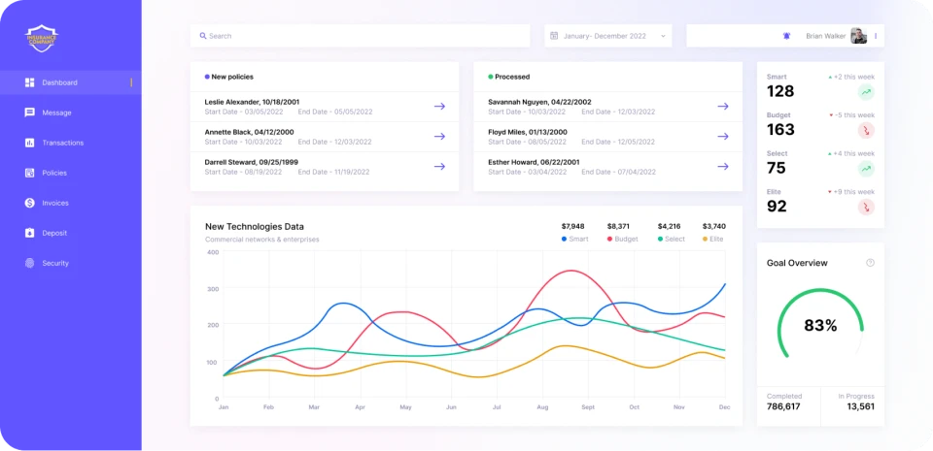Screen dimensions: 933x451
Task: Click Select upward trend icon
Action: pyautogui.click(x=866, y=169)
